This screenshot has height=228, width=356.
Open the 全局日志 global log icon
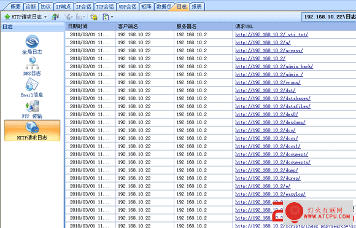tap(32, 44)
